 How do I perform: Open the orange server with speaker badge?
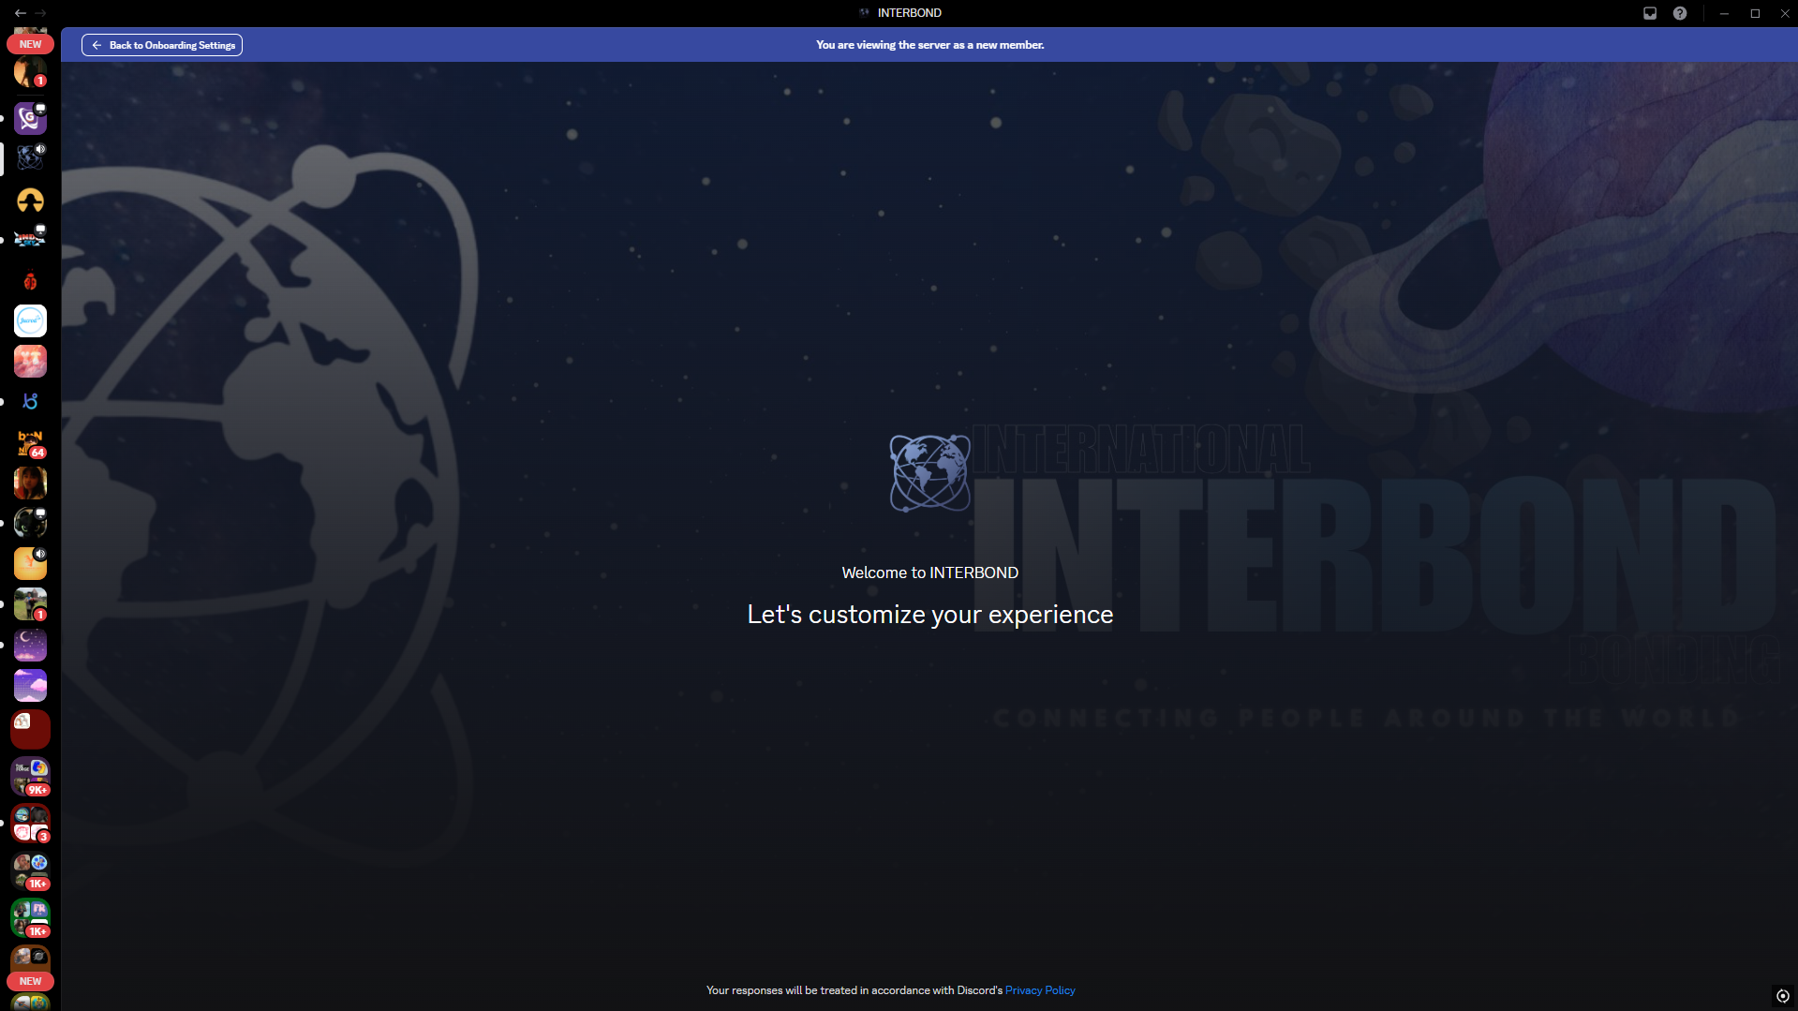click(30, 563)
